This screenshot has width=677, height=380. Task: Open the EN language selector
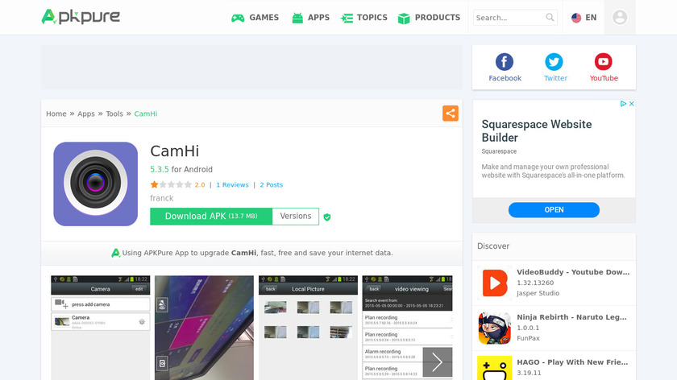(x=584, y=18)
